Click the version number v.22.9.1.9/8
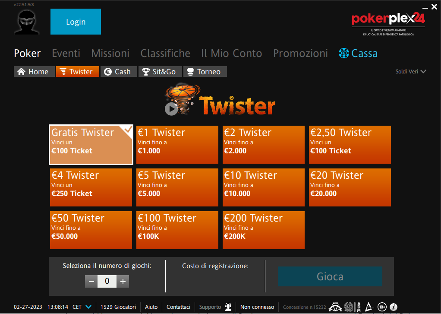This screenshot has height=314, width=441. click(x=24, y=4)
